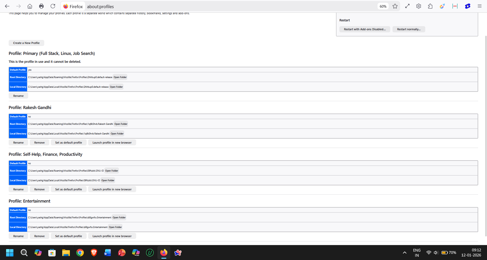The width and height of the screenshot is (487, 260).
Task: Set Entertainment as default profile
Action: click(x=69, y=236)
